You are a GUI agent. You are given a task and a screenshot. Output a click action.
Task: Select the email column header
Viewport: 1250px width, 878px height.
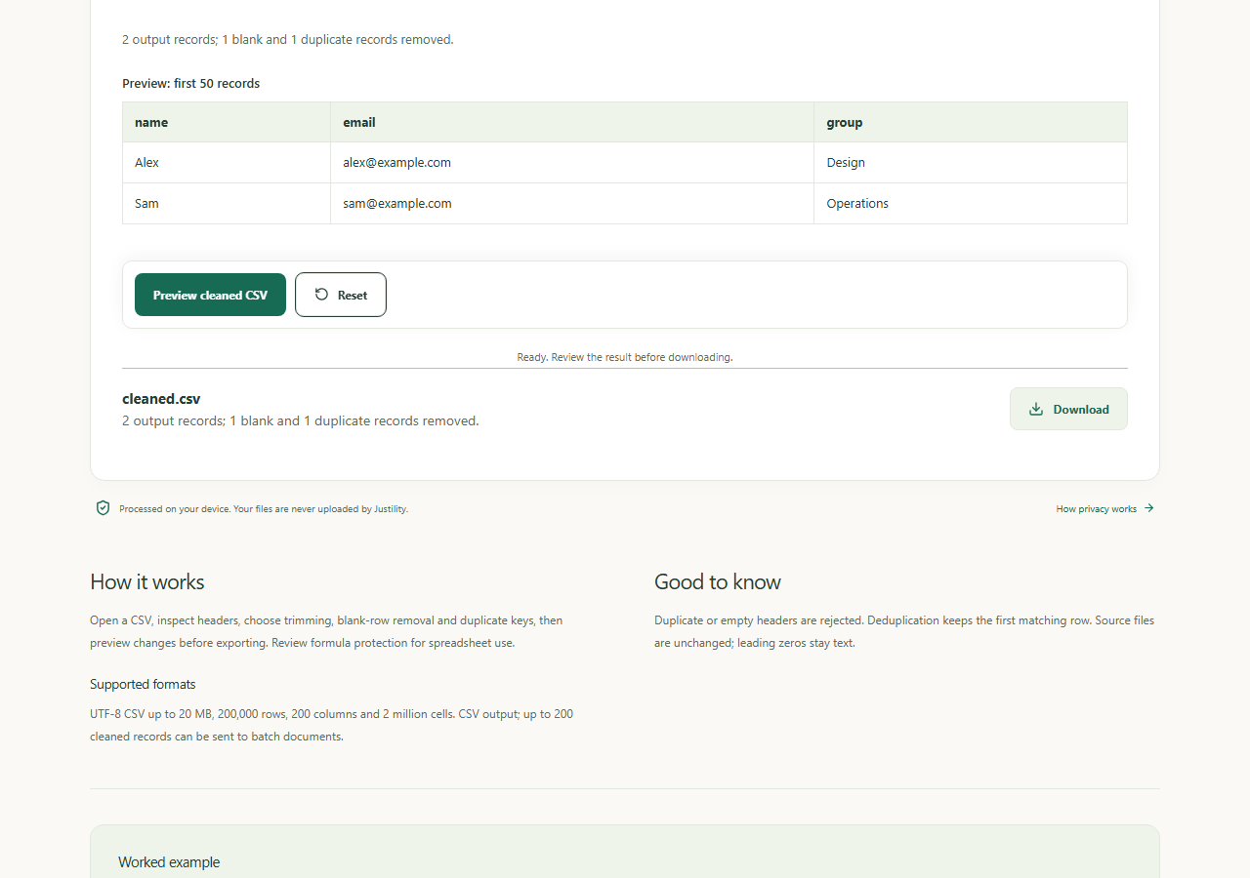[572, 122]
